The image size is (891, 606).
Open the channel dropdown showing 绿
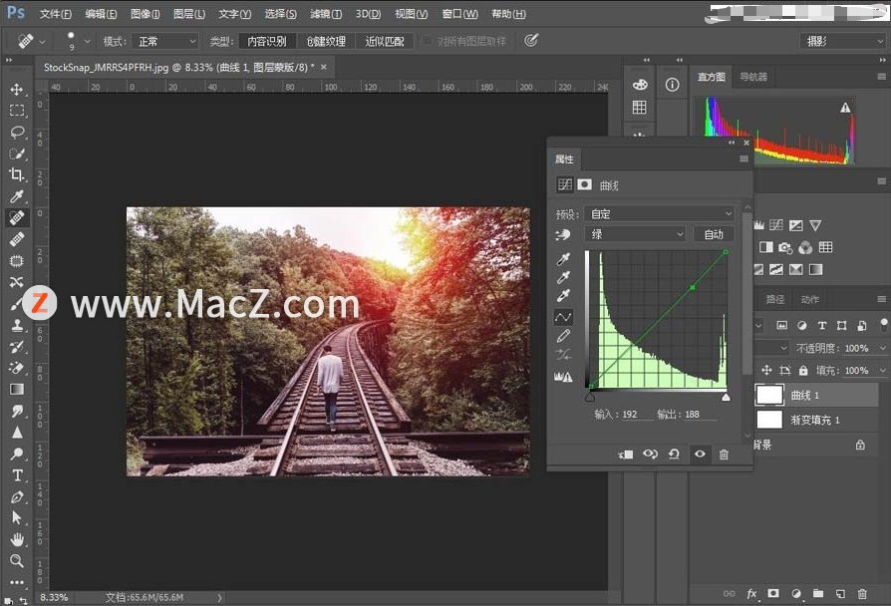pyautogui.click(x=635, y=234)
